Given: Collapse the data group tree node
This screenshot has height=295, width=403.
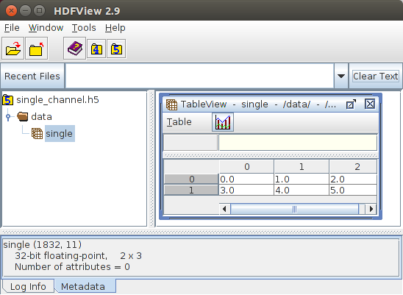Looking at the screenshot, I should tap(8, 117).
